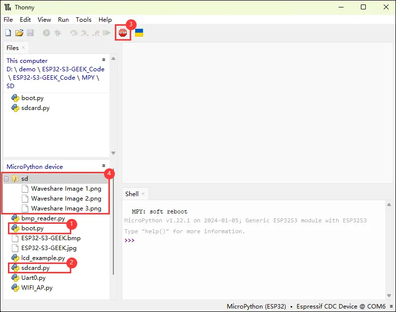Click the MPY folder in path breadcrumb

pos(88,77)
